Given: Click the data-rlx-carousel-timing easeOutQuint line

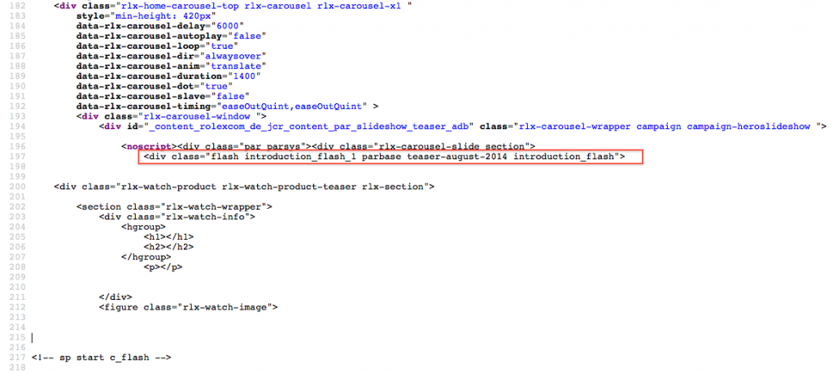Looking at the screenshot, I should (228, 106).
